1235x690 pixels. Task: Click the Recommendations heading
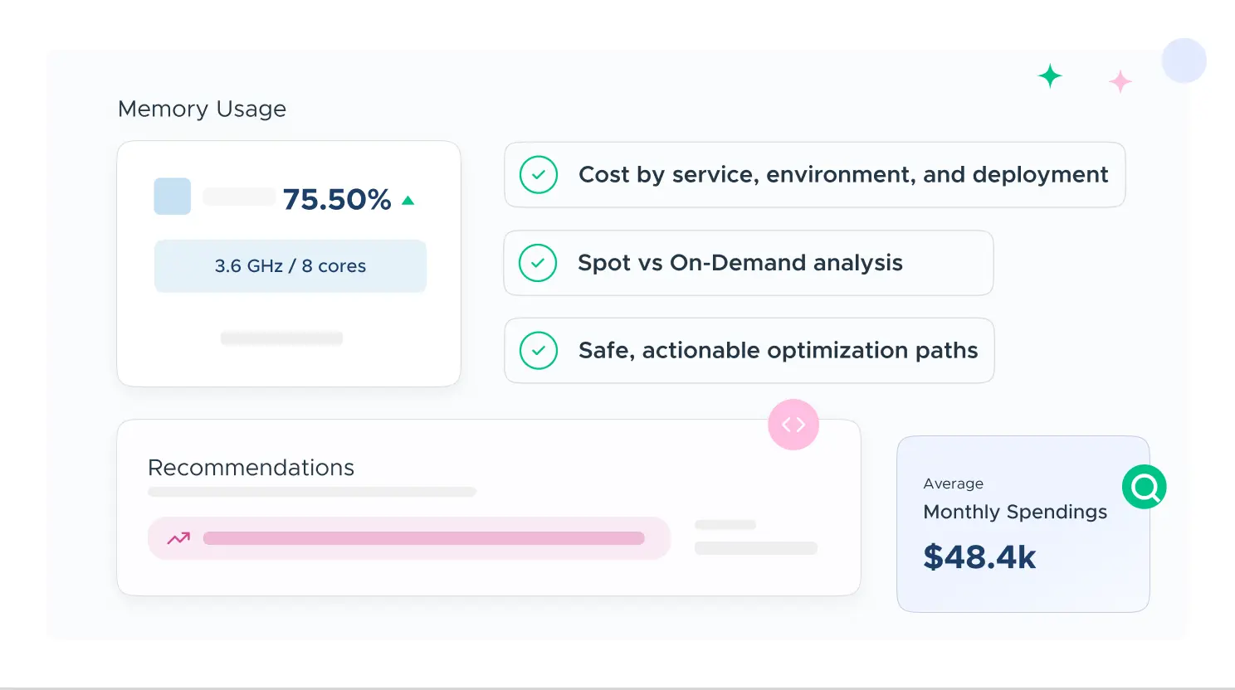click(x=251, y=468)
